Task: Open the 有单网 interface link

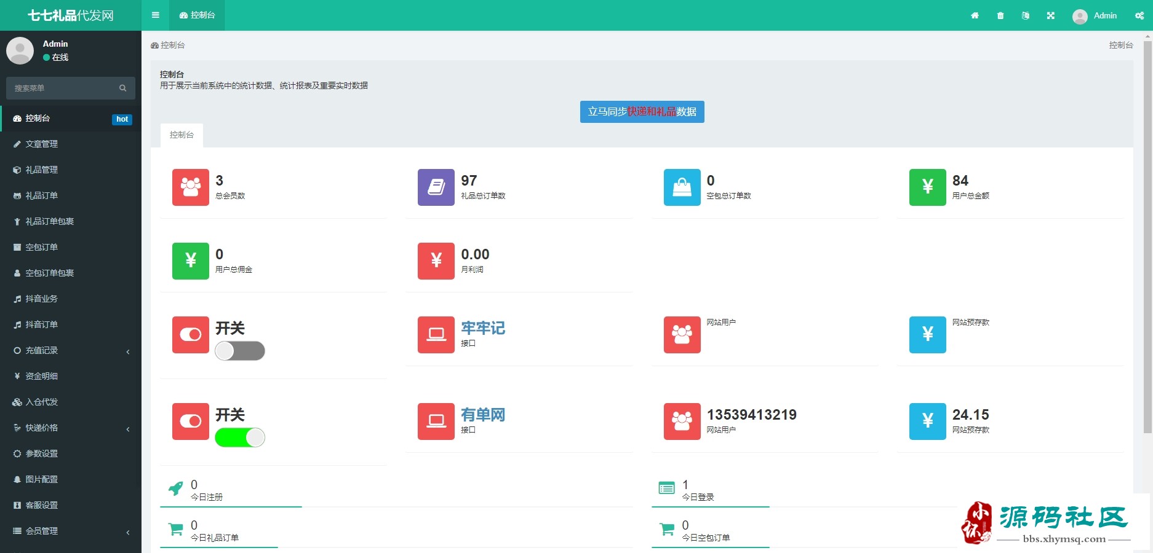Action: pyautogui.click(x=483, y=415)
